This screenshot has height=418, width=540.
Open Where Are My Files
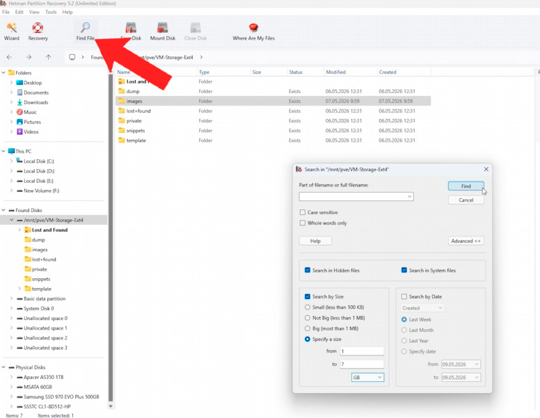(x=253, y=31)
